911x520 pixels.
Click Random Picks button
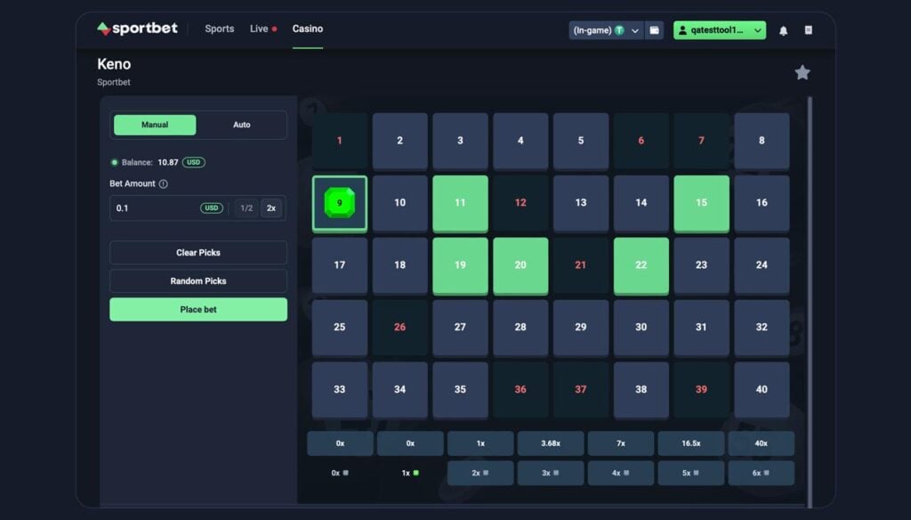pos(198,281)
